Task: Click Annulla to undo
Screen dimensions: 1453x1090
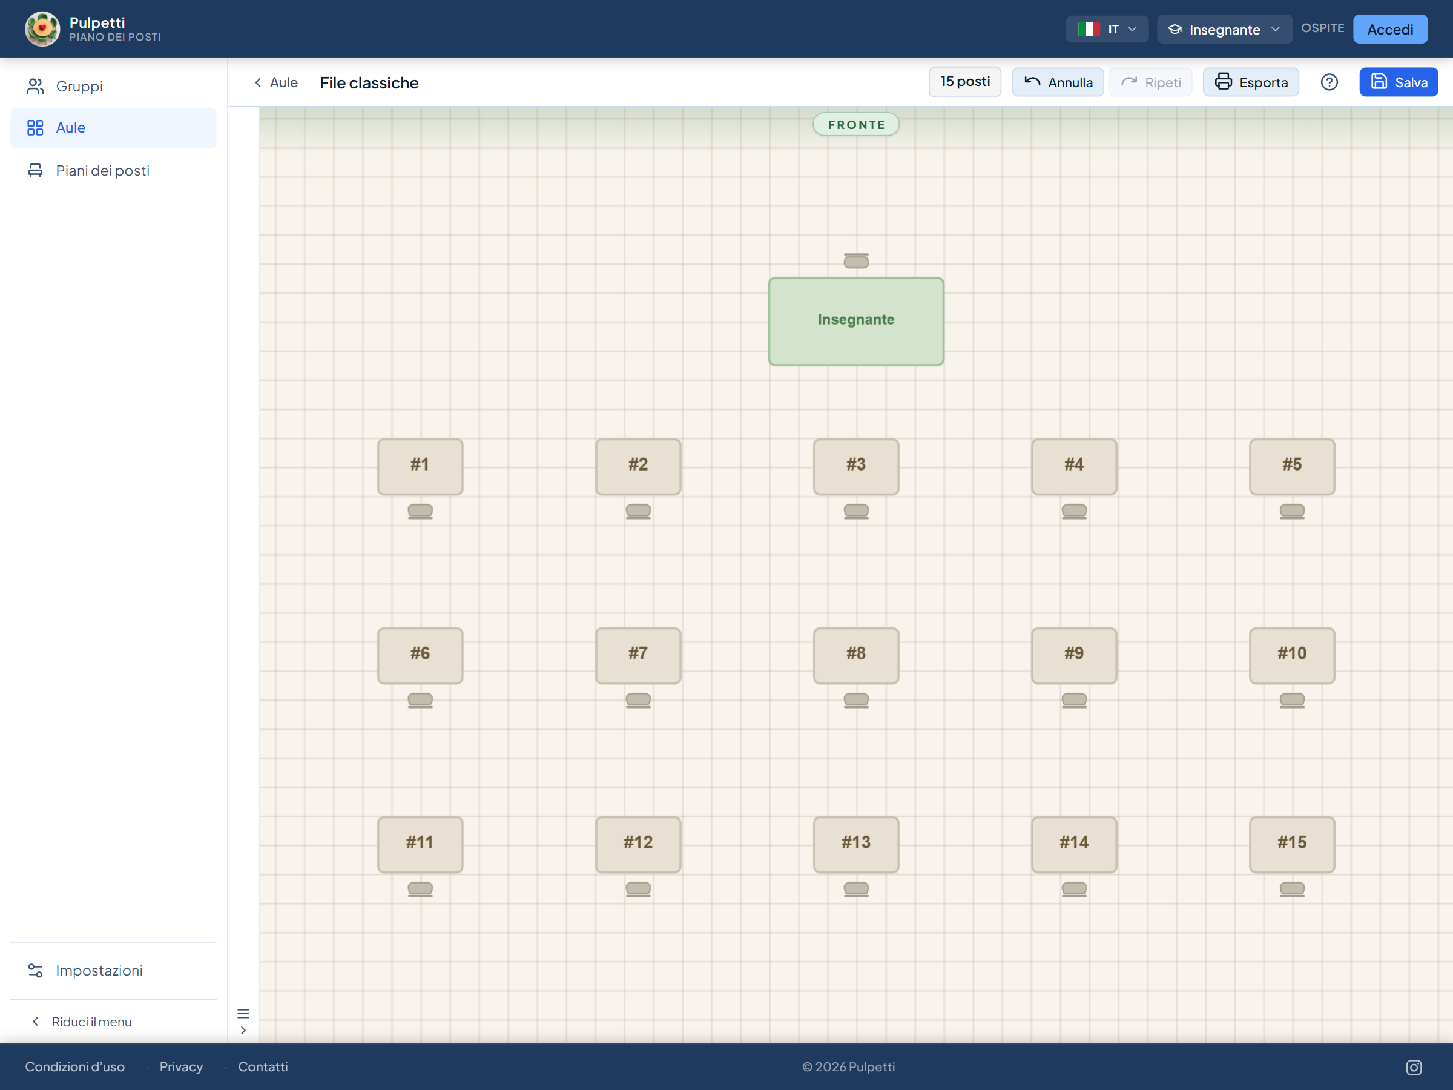Action: (x=1058, y=82)
